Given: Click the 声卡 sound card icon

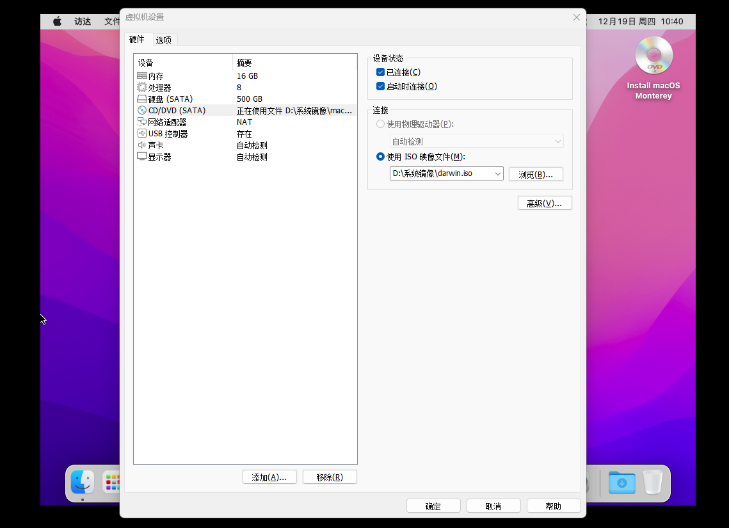Looking at the screenshot, I should 142,145.
